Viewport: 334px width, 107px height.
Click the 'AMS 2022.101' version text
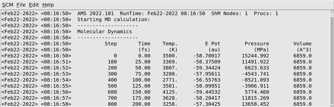pos(95,14)
